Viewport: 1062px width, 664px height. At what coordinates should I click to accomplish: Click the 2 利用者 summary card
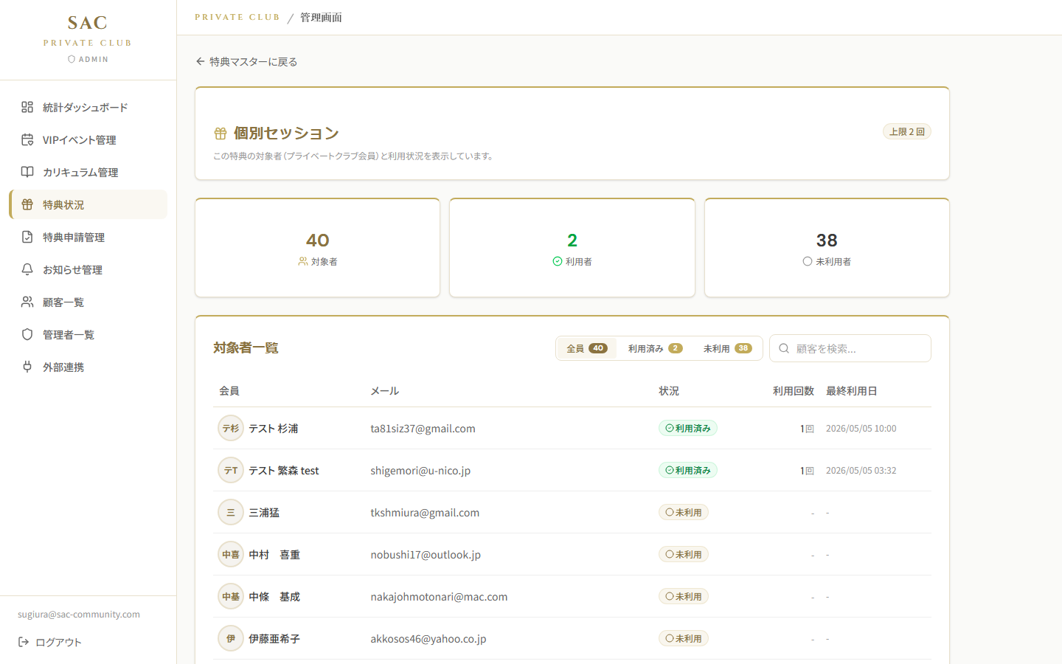pos(572,247)
